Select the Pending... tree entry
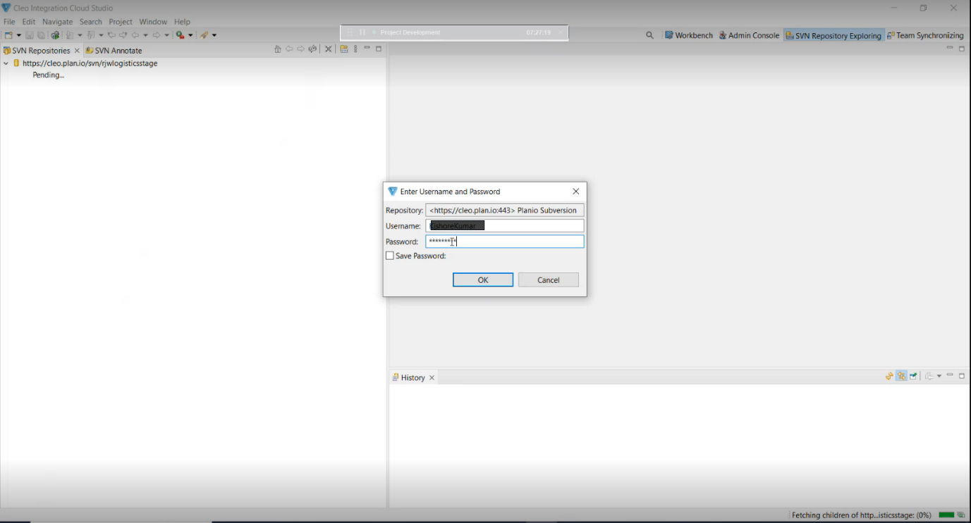Viewport: 971px width, 523px height. (x=49, y=75)
